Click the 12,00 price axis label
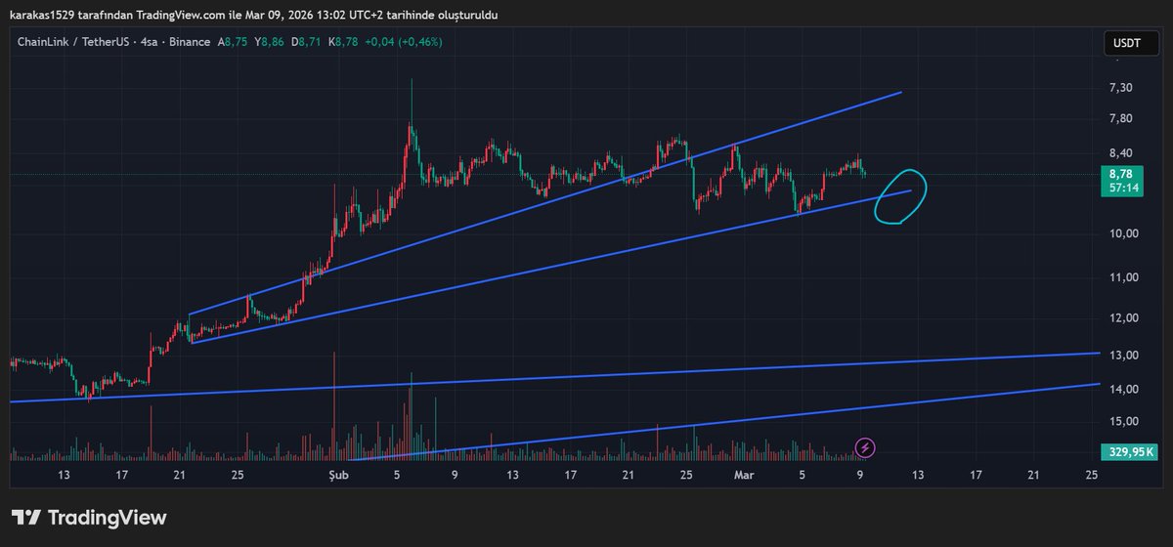1173x547 pixels. pyautogui.click(x=1122, y=318)
